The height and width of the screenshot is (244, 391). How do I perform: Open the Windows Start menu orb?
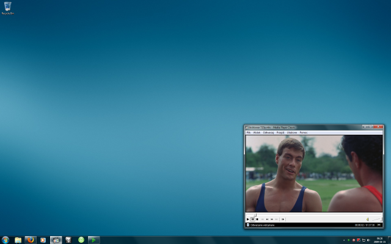pyautogui.click(x=5, y=240)
